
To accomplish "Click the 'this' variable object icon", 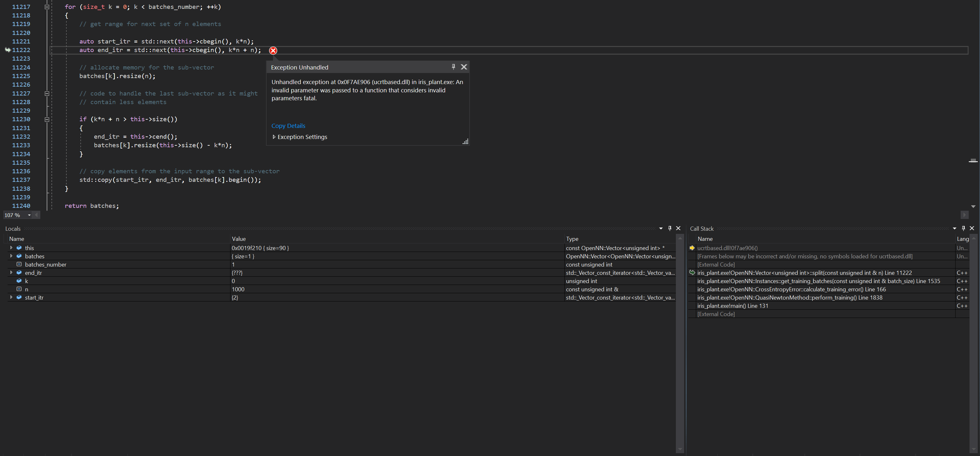I will 19,248.
